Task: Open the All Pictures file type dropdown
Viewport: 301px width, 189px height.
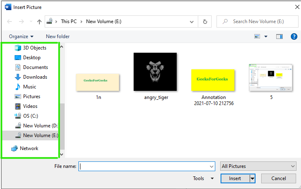Action: click(x=258, y=166)
